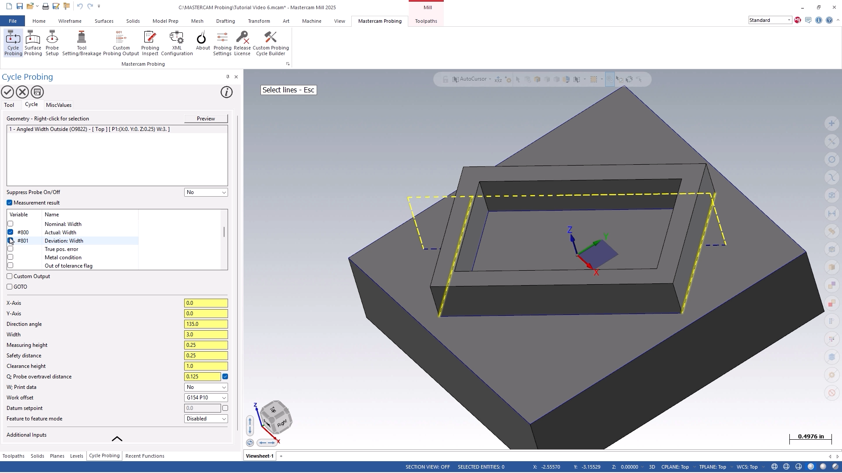
Task: Click the green OK checkmark icon
Action: [7, 92]
